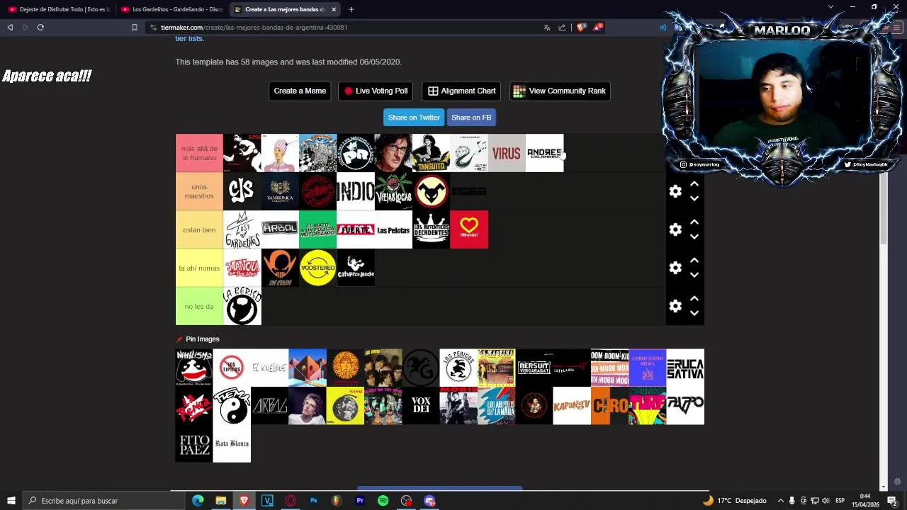This screenshot has width=907, height=510.
Task: Select the Tanguito image
Action: 431,153
